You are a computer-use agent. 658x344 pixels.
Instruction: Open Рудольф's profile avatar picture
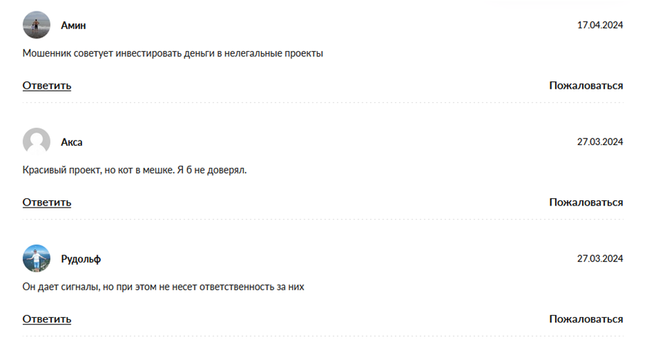(x=36, y=259)
